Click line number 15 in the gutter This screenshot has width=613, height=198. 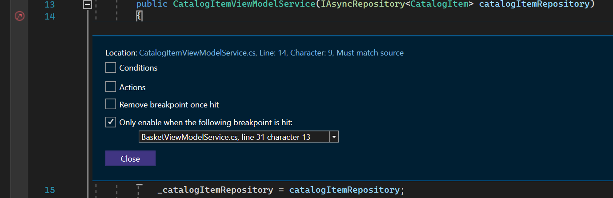click(50, 190)
